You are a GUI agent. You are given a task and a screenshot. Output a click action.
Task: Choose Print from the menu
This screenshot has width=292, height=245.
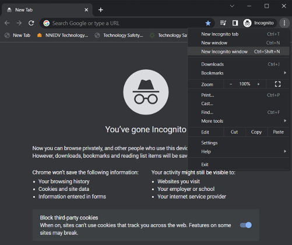pyautogui.click(x=238, y=95)
